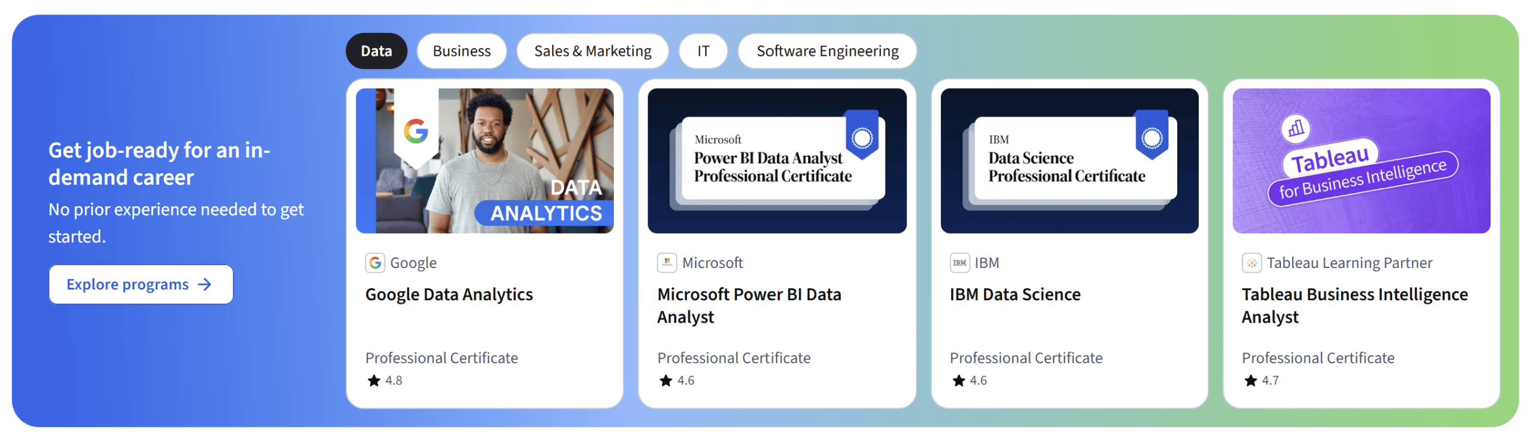The height and width of the screenshot is (443, 1536).
Task: Click the Get job-ready for an in-demand career heading
Action: pyautogui.click(x=159, y=164)
